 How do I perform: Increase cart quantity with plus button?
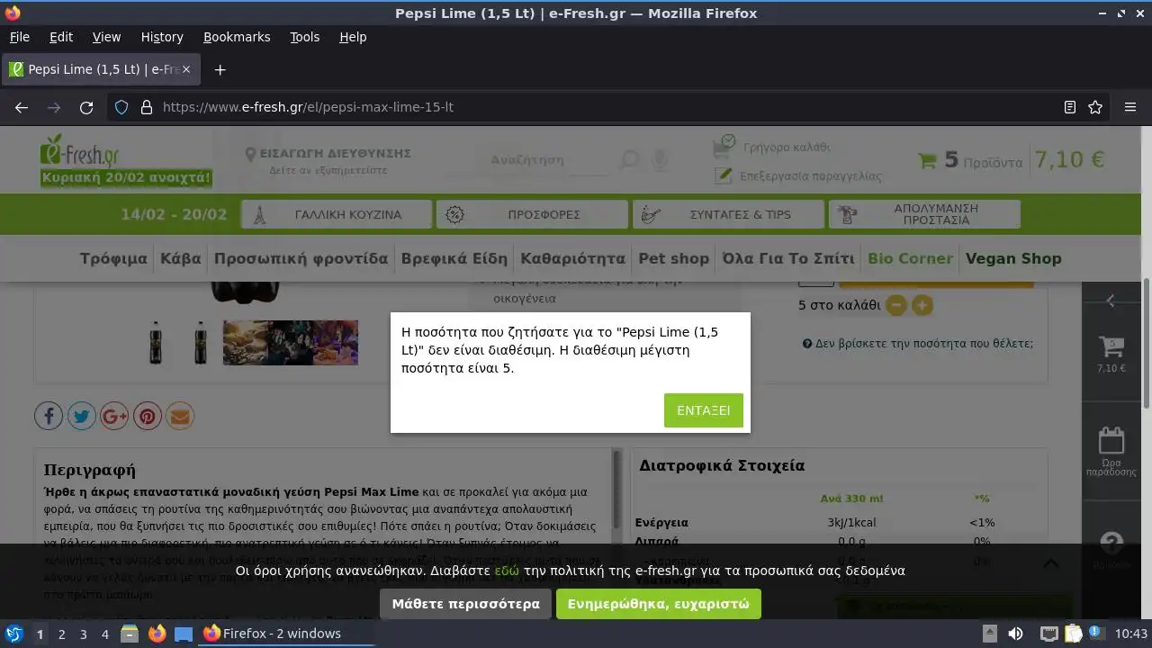pyautogui.click(x=922, y=305)
